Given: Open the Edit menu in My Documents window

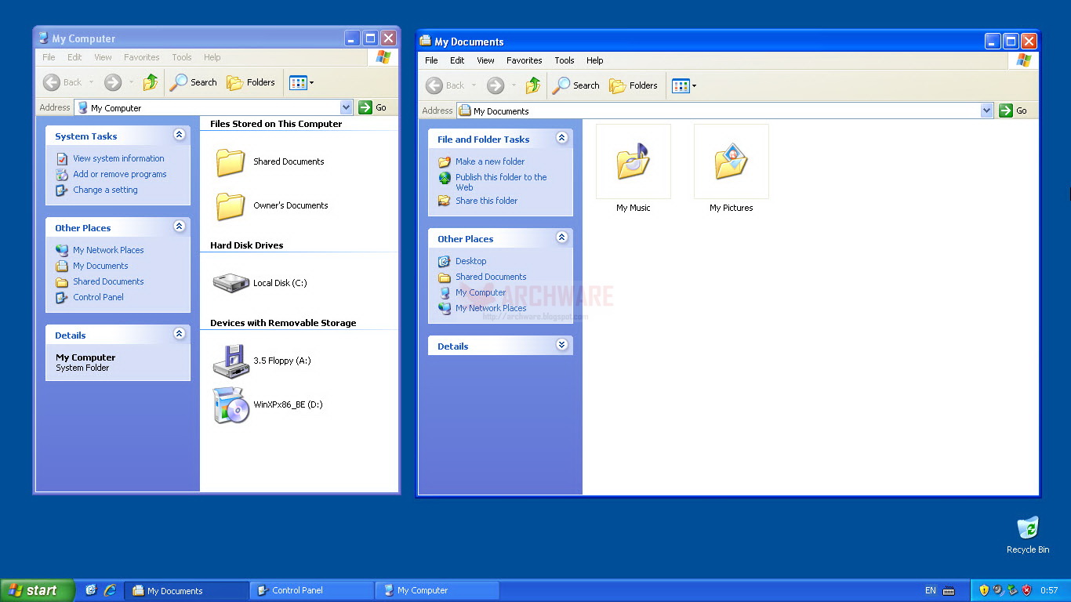Looking at the screenshot, I should pyautogui.click(x=457, y=60).
